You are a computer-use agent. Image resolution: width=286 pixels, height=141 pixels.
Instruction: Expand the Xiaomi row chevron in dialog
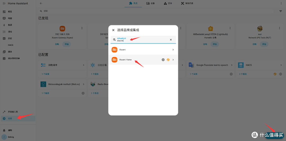coord(173,50)
